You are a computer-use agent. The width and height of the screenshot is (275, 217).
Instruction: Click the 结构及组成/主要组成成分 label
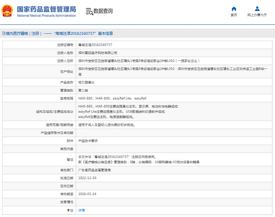coord(55,112)
